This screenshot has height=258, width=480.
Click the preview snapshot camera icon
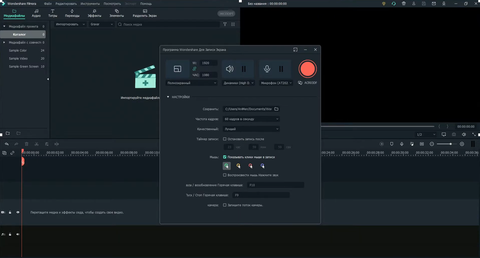coord(454,135)
